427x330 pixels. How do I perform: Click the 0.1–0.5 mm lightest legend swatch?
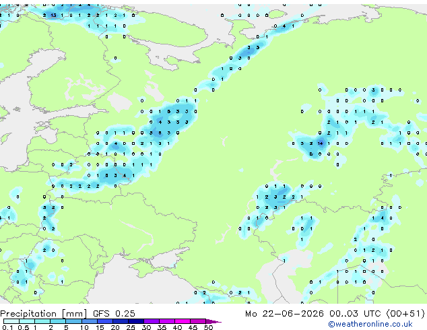pyautogui.click(x=11, y=321)
